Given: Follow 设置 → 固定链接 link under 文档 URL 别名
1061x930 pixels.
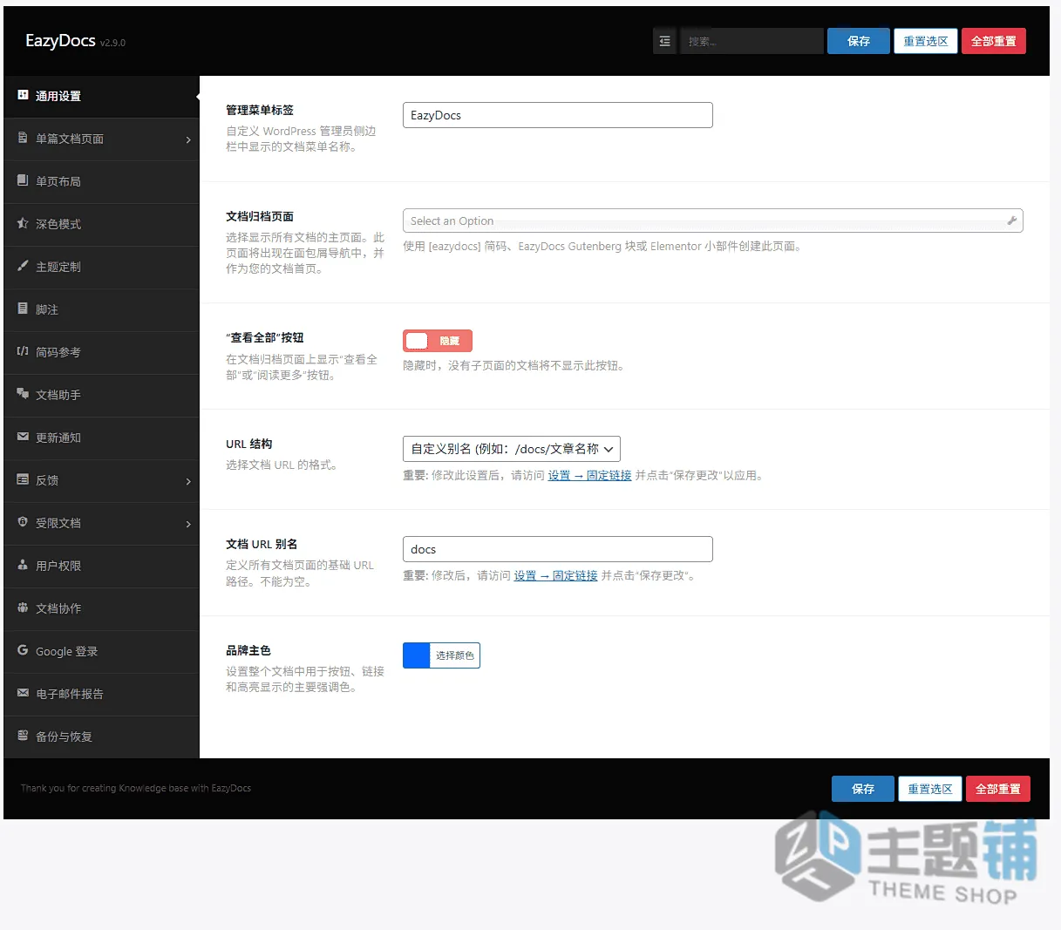Looking at the screenshot, I should (555, 576).
